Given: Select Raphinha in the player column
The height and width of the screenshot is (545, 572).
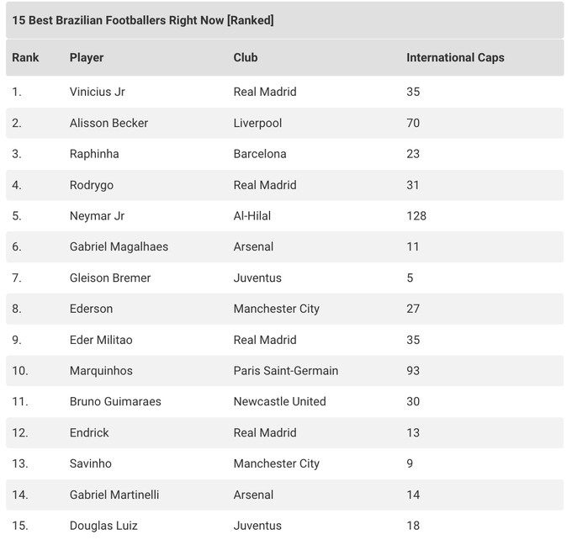Looking at the screenshot, I should pos(94,154).
